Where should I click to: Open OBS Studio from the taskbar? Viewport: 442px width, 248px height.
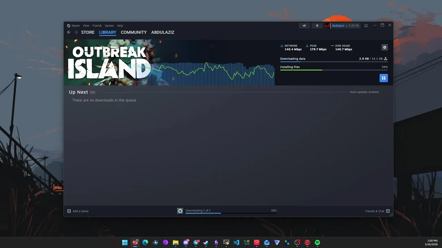pyautogui.click(x=297, y=242)
